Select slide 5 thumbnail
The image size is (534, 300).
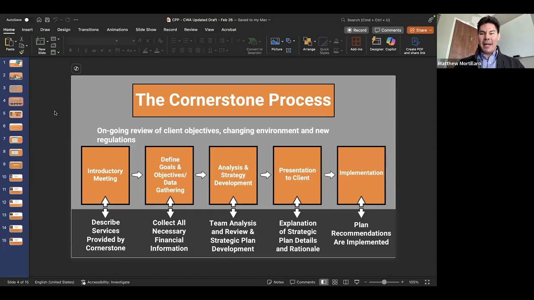tap(16, 114)
